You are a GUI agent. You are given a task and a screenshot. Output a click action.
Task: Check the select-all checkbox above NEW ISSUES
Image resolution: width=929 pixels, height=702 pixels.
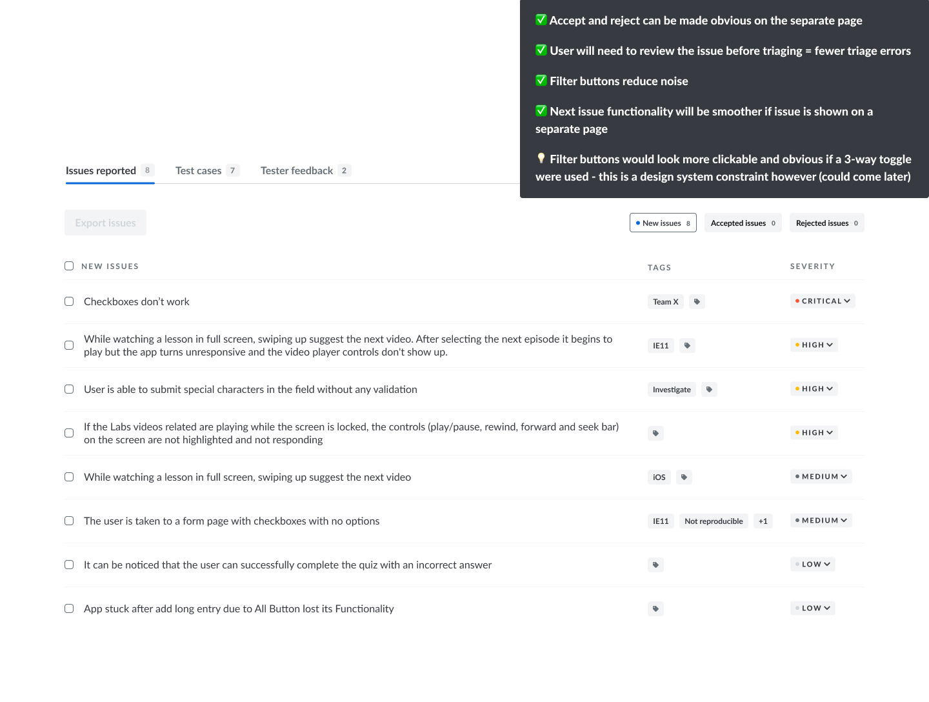coord(69,266)
